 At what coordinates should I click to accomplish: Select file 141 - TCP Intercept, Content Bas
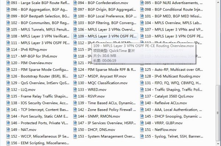[x=38, y=110]
